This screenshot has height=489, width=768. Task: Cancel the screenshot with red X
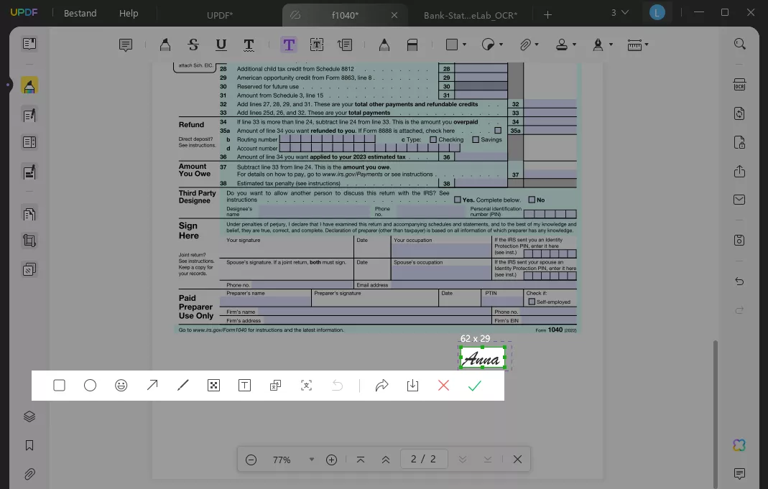point(444,386)
